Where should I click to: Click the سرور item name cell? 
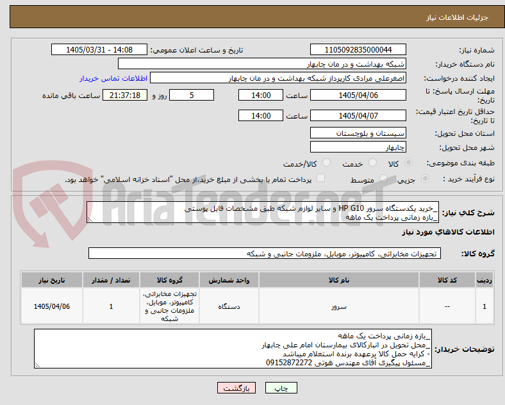tap(339, 306)
